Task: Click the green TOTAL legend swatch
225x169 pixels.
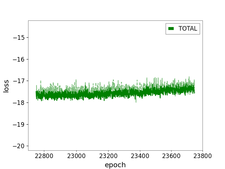Action: (x=171, y=29)
